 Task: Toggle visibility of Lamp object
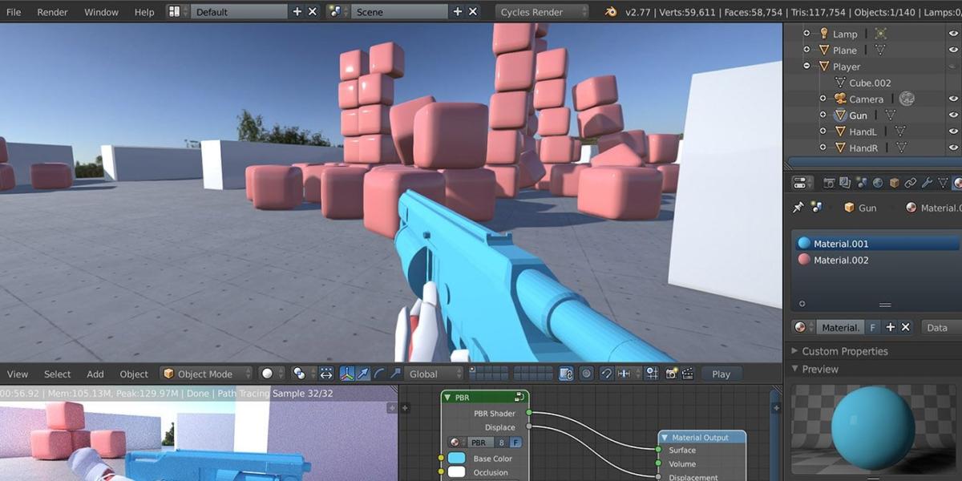tap(953, 34)
